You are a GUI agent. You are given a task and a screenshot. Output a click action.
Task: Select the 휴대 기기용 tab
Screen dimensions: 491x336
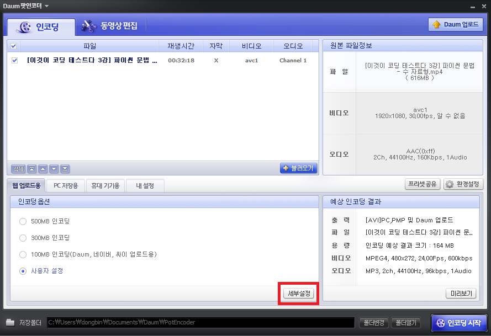[105, 186]
